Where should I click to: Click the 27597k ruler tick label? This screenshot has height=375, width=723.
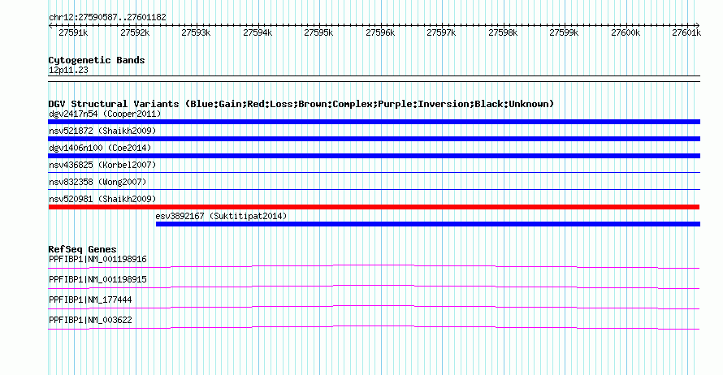click(441, 32)
